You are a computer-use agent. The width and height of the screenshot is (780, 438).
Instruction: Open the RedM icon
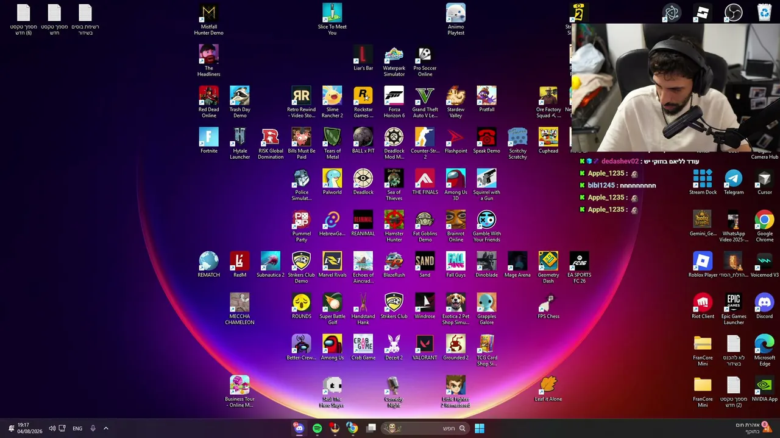coord(239,265)
